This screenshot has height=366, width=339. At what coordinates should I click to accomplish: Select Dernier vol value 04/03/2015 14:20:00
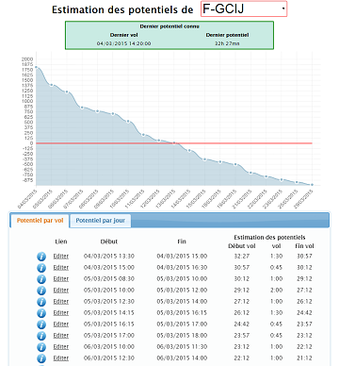[x=123, y=43]
